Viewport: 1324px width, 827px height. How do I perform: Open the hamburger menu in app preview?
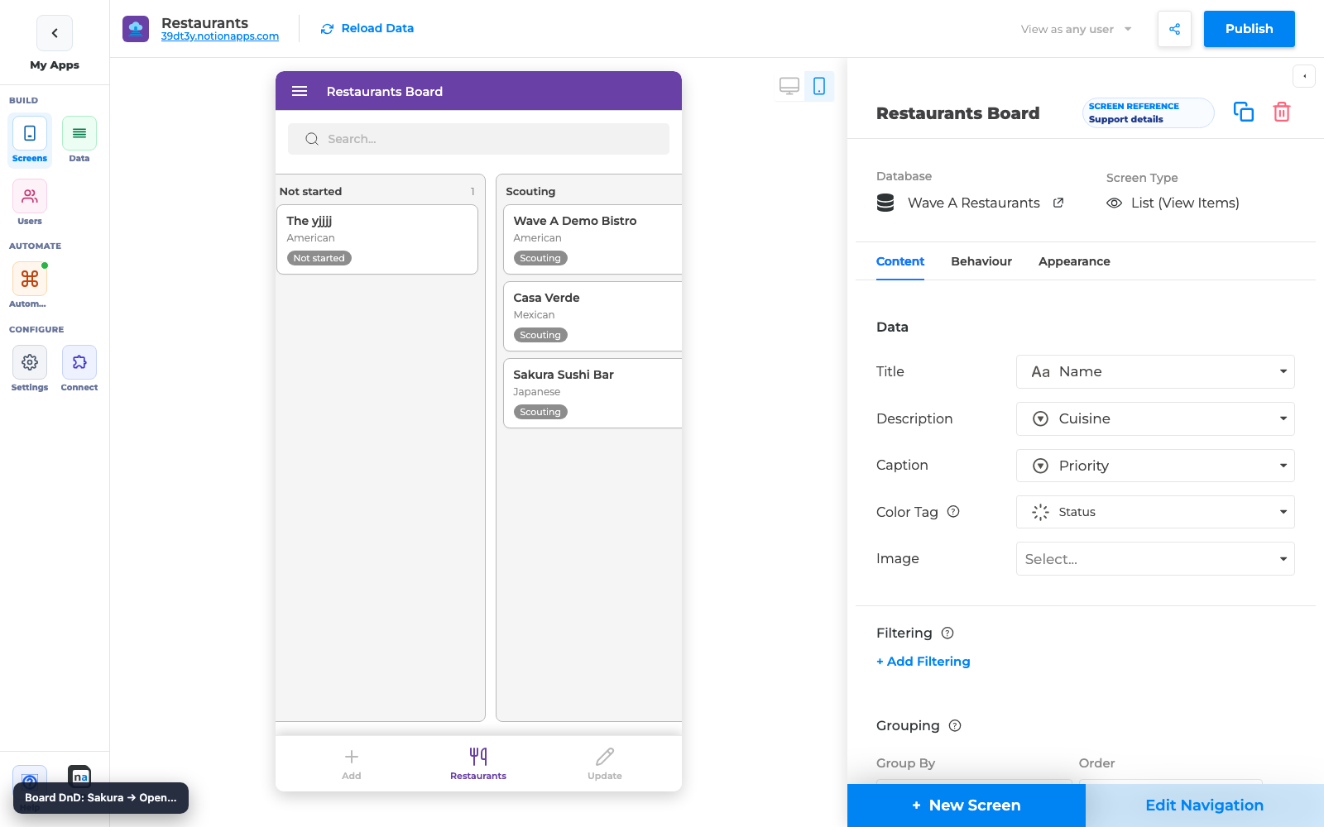pyautogui.click(x=300, y=91)
